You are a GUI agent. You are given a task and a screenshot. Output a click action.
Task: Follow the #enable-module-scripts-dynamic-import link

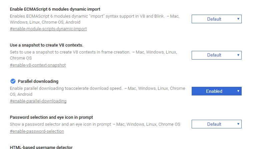pyautogui.click(x=48, y=29)
